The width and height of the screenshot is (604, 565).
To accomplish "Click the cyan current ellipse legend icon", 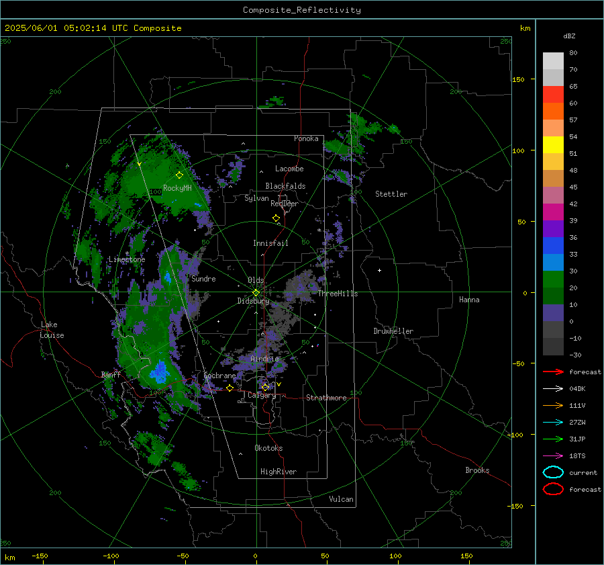I will coord(553,472).
